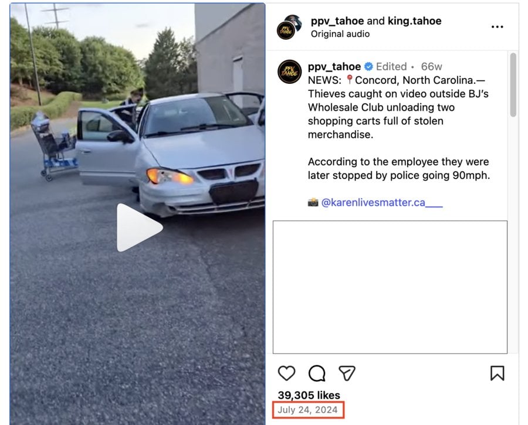Click the blue verified badge
Viewport: 528px width, 425px height.
tap(369, 67)
